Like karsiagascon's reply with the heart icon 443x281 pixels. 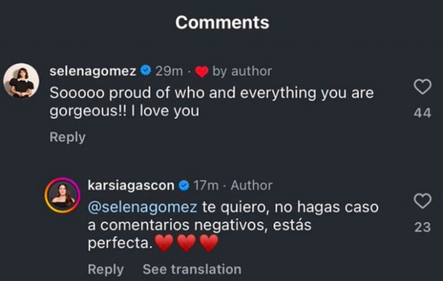point(423,201)
